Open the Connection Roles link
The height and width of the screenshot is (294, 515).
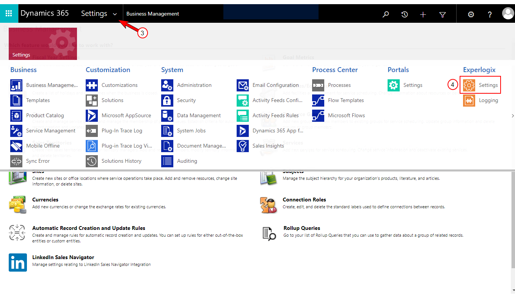[304, 200]
